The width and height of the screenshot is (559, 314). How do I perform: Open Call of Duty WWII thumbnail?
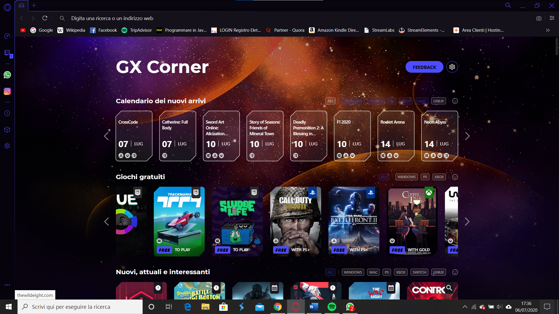coord(296,222)
